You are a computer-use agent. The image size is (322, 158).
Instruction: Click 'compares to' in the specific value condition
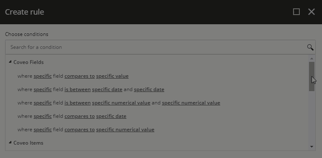[80, 76]
